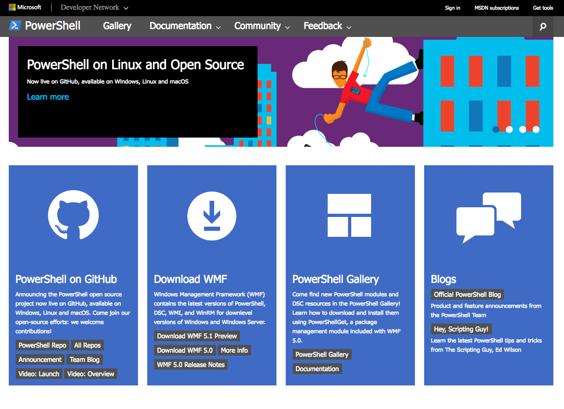Select the second carousel dot
This screenshot has width=564, height=409.
(509, 130)
